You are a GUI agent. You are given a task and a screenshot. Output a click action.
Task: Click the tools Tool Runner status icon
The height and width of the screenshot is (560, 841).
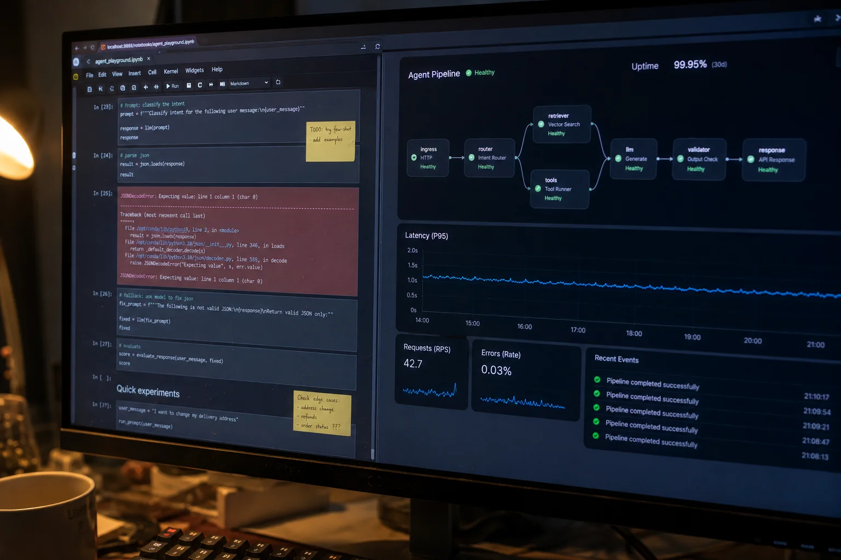(x=538, y=189)
